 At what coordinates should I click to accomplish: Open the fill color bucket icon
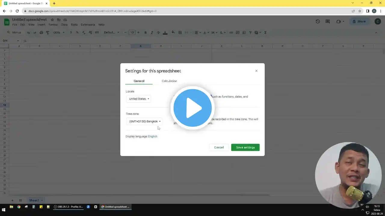coord(173,32)
